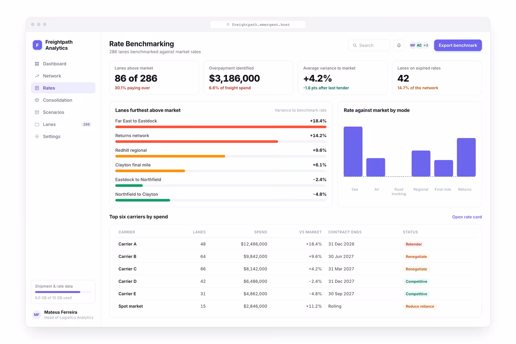This screenshot has height=344, width=516.
Task: Open rate card link
Action: point(467,217)
